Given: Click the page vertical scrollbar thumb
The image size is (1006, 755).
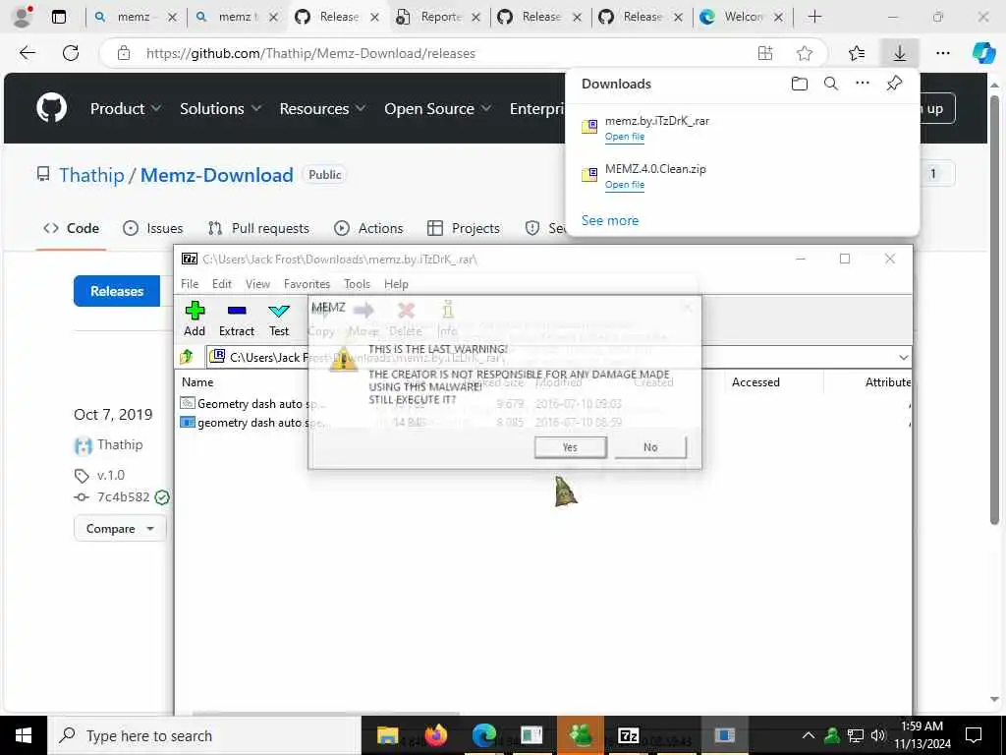Looking at the screenshot, I should tap(994, 308).
